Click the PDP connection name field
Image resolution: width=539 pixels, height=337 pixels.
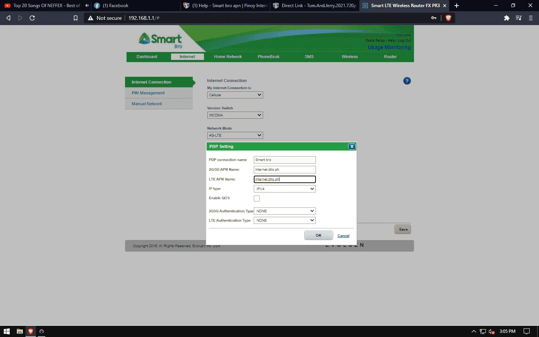pos(284,160)
